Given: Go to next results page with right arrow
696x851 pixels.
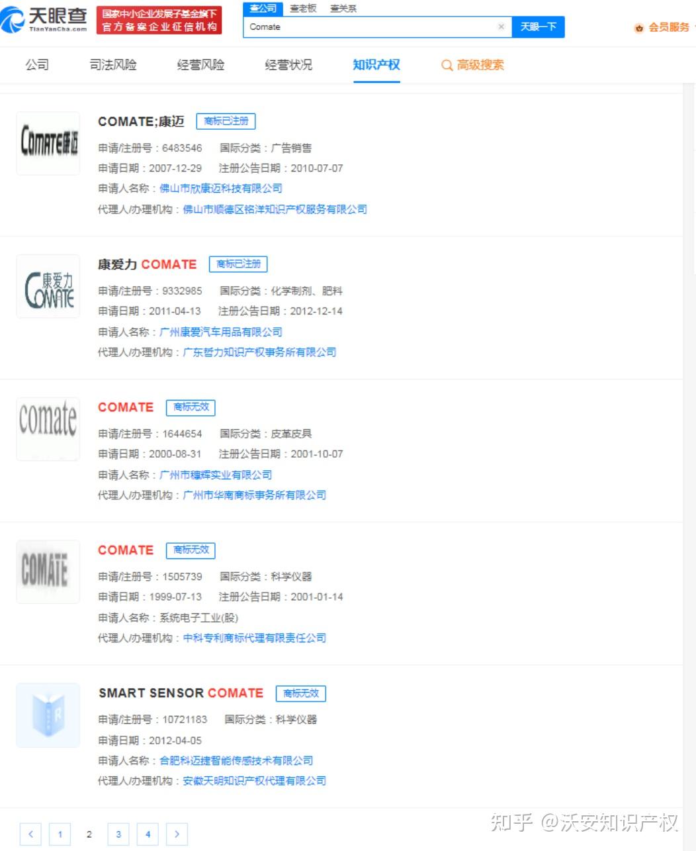Looking at the screenshot, I should pos(177,834).
